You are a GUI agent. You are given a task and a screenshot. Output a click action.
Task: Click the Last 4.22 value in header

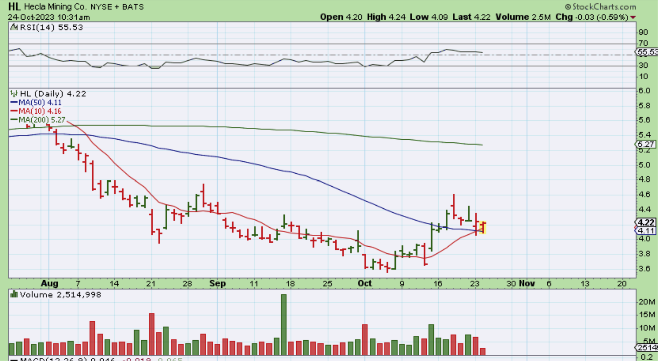coord(471,17)
